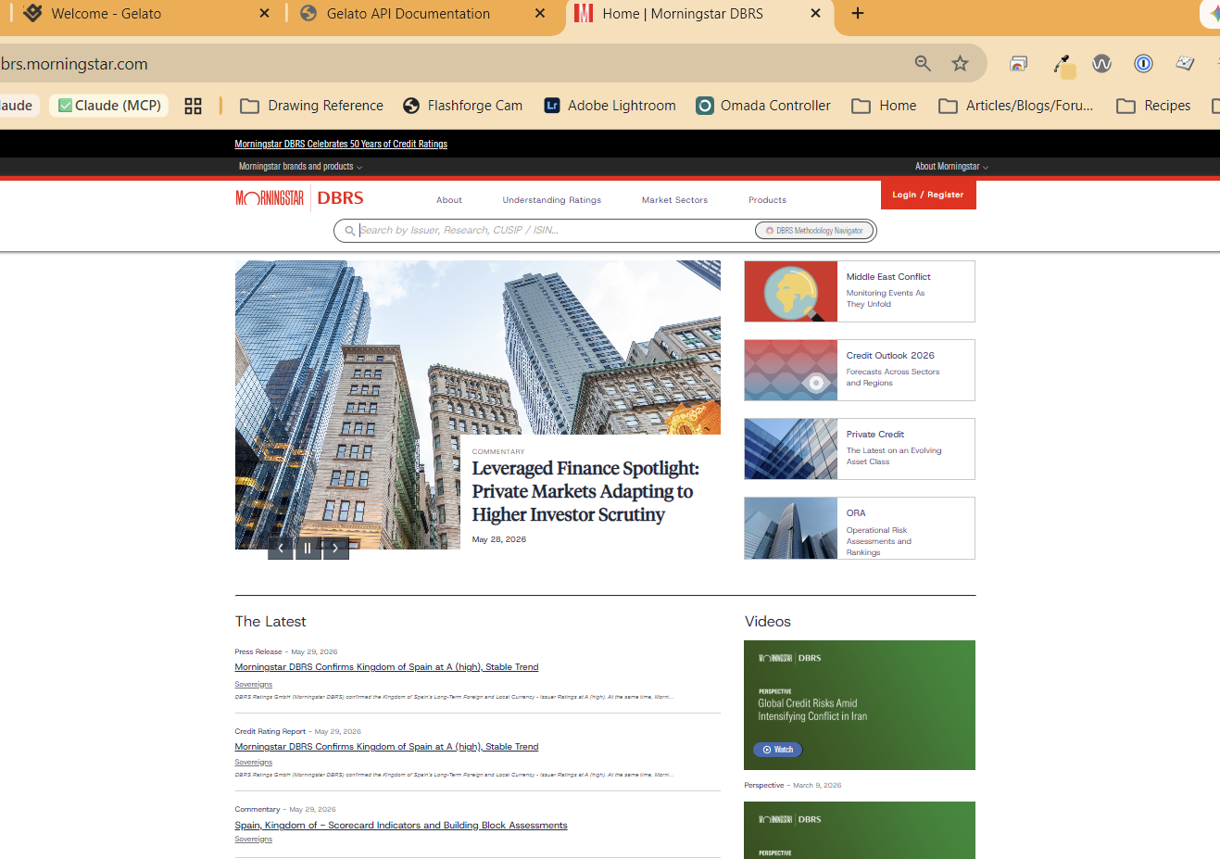The height and width of the screenshot is (859, 1220).
Task: Click the search magnifier icon in site search
Action: (349, 231)
